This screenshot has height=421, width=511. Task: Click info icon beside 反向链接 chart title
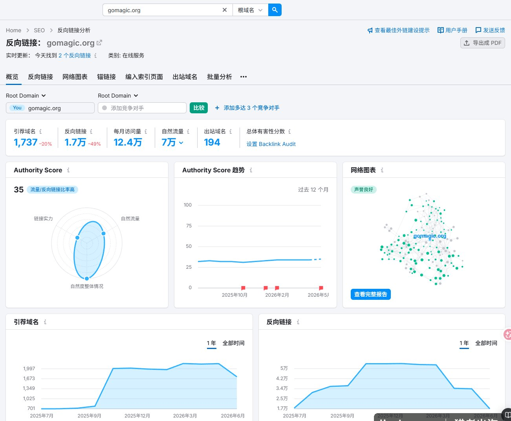click(x=298, y=322)
